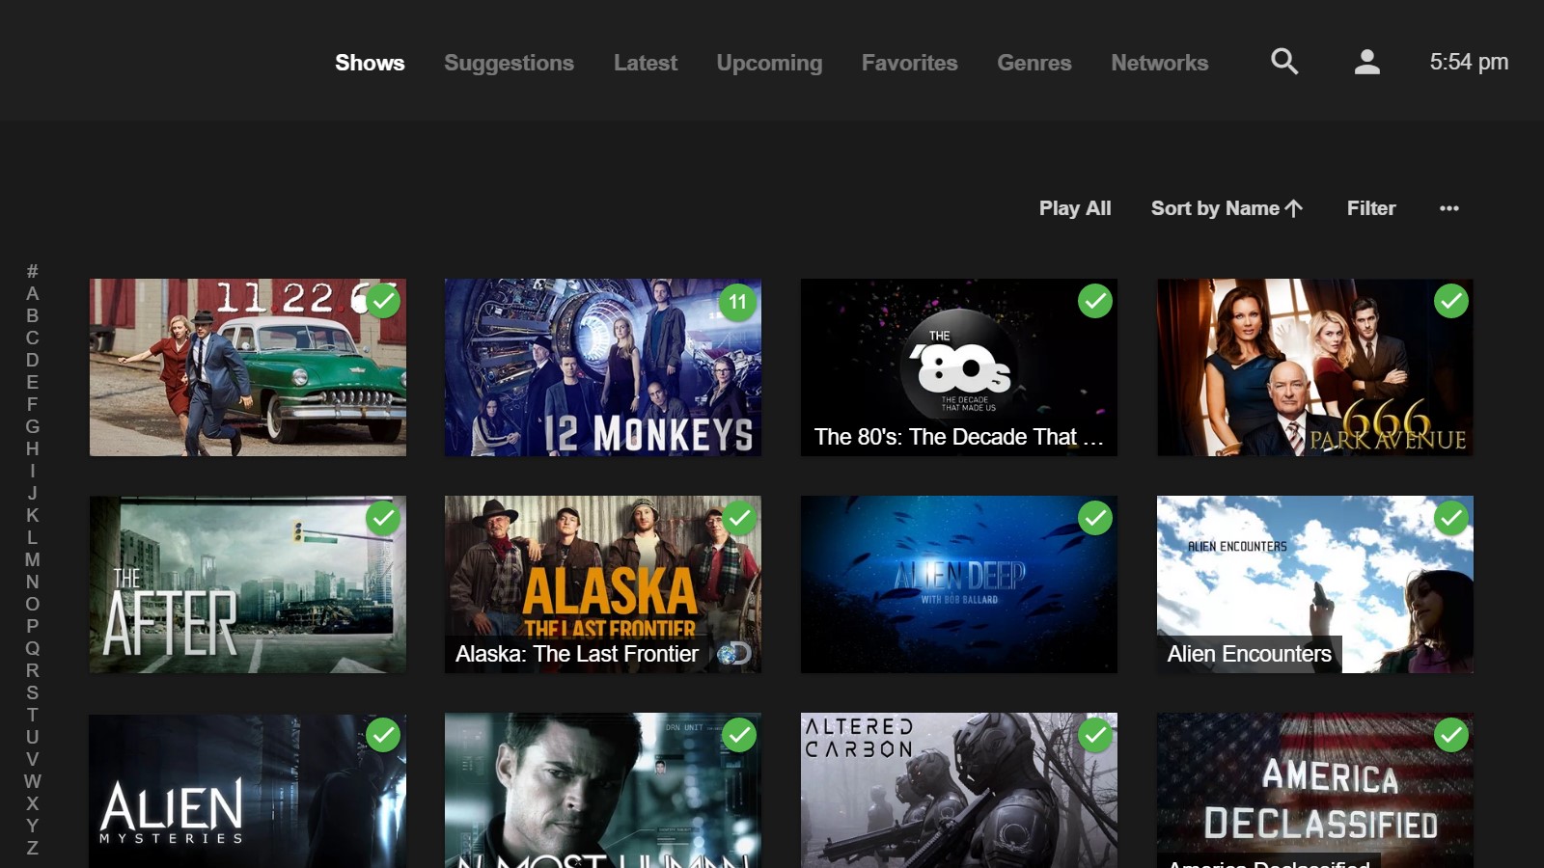Screen dimensions: 1544x868
Task: Click the watched checkmark on Alien Deep
Action: click(x=1095, y=518)
